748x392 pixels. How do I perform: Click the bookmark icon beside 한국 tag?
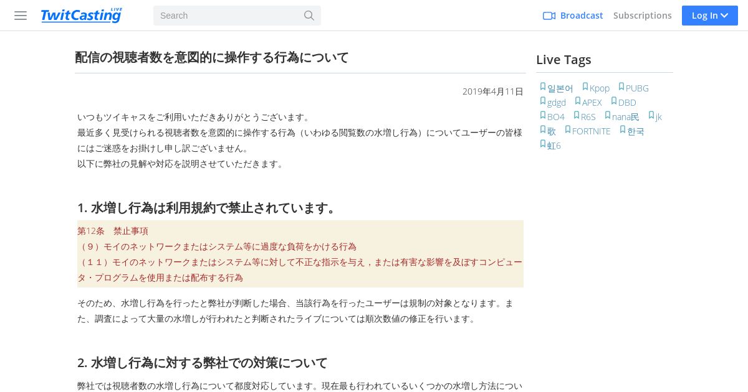[x=623, y=130]
